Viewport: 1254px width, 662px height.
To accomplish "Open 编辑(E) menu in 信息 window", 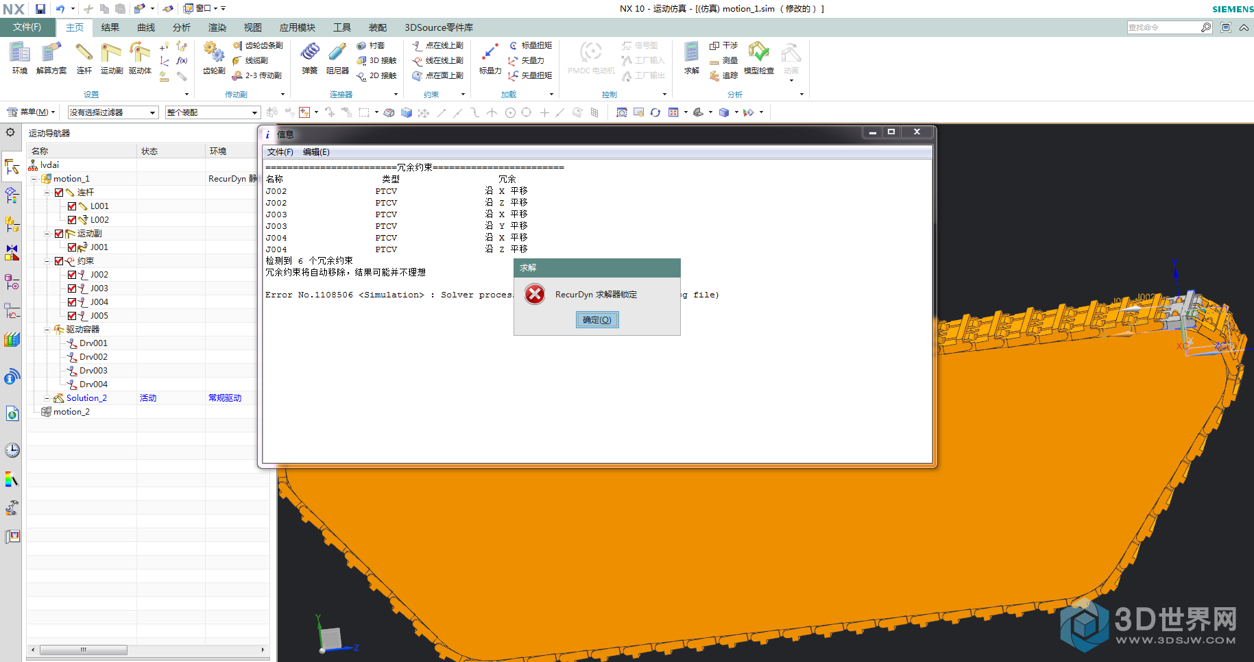I will pyautogui.click(x=316, y=152).
